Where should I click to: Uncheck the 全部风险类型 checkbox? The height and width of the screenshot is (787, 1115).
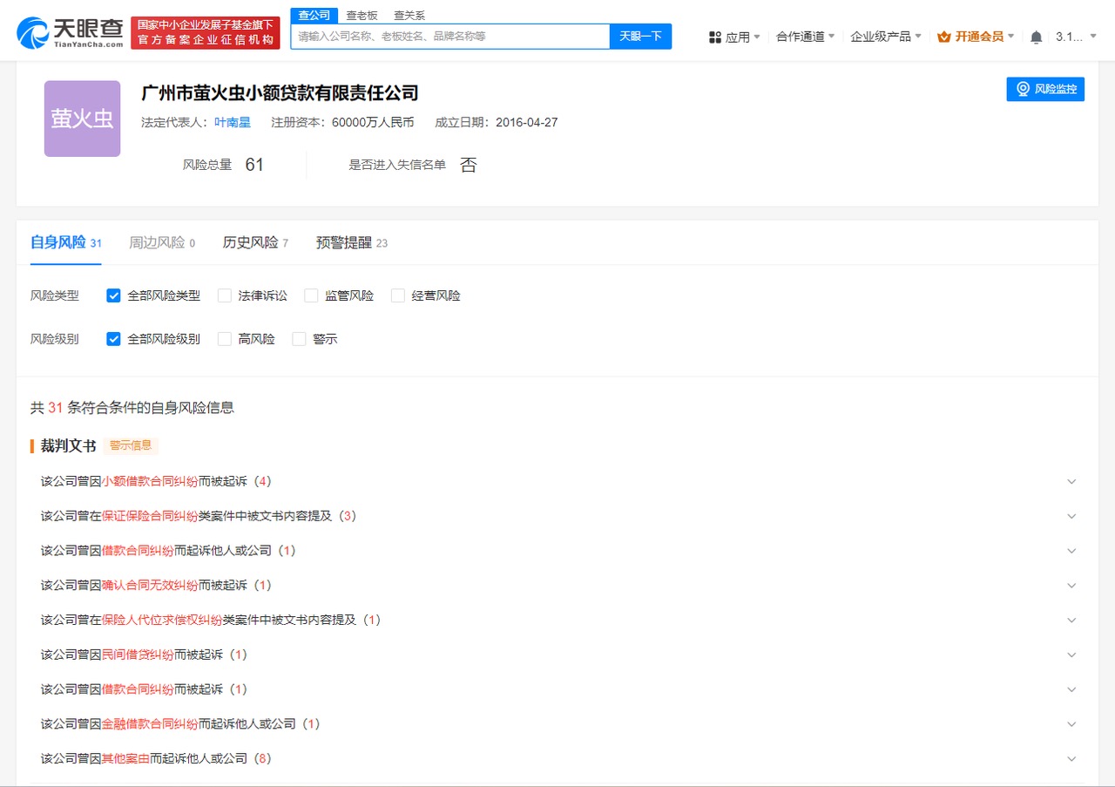point(113,295)
